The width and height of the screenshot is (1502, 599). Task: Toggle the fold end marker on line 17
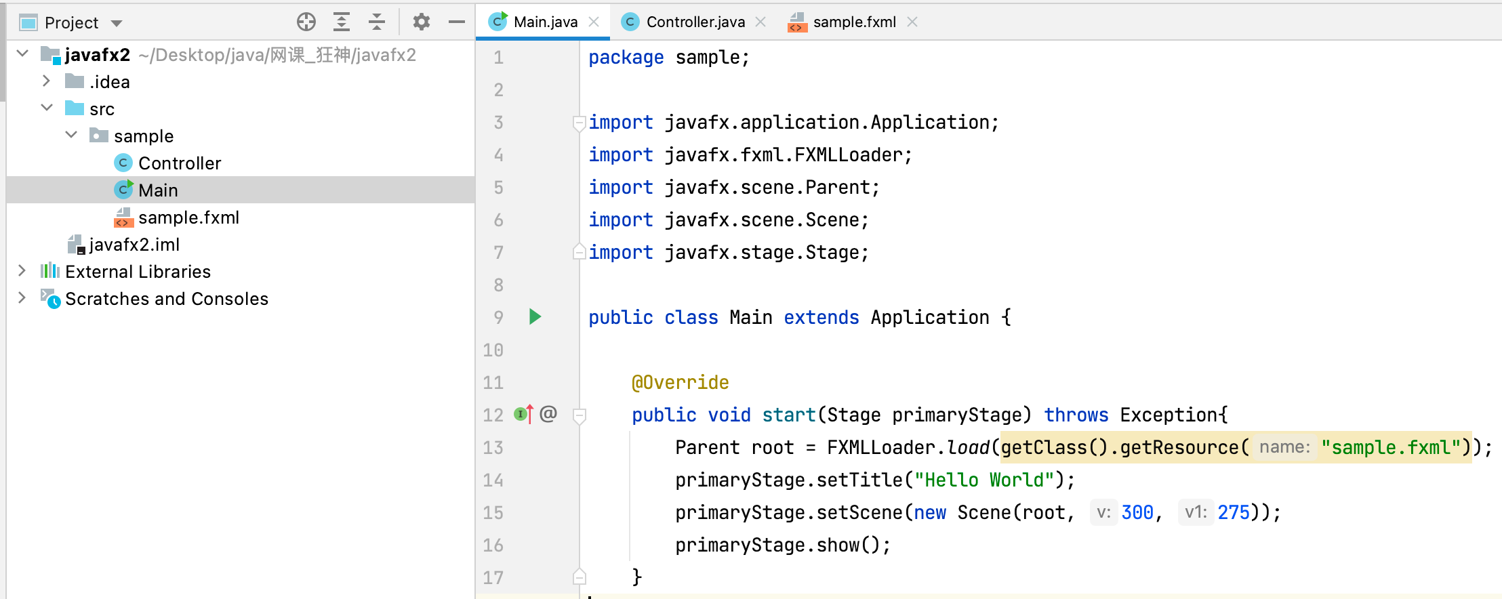coord(579,577)
